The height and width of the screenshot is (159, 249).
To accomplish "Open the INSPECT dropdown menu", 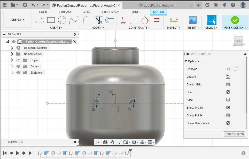I will point(173,28).
